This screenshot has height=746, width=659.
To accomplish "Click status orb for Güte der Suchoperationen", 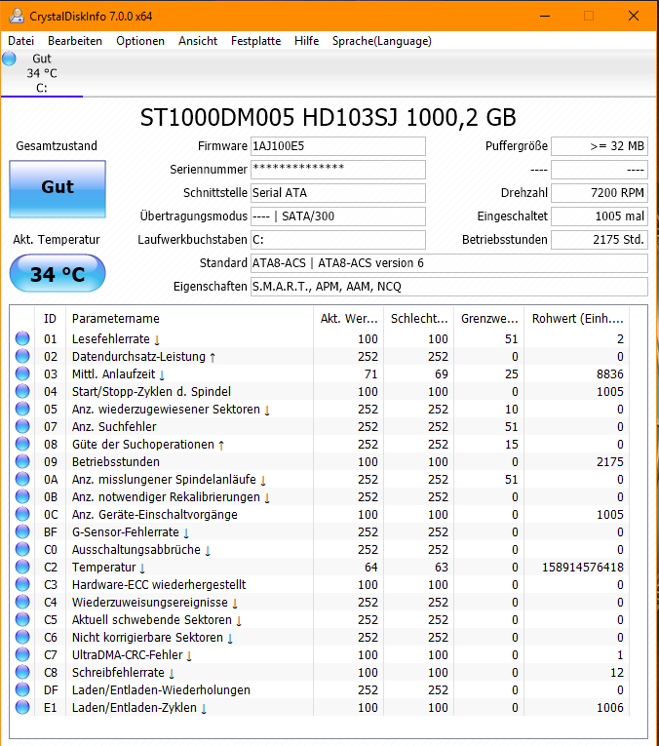I will pos(22,444).
